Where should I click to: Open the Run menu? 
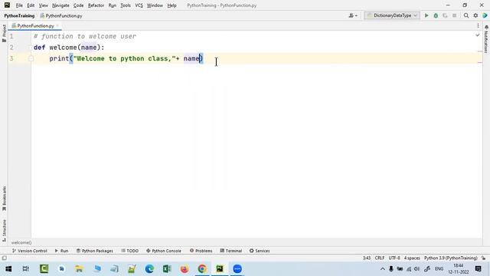113,5
